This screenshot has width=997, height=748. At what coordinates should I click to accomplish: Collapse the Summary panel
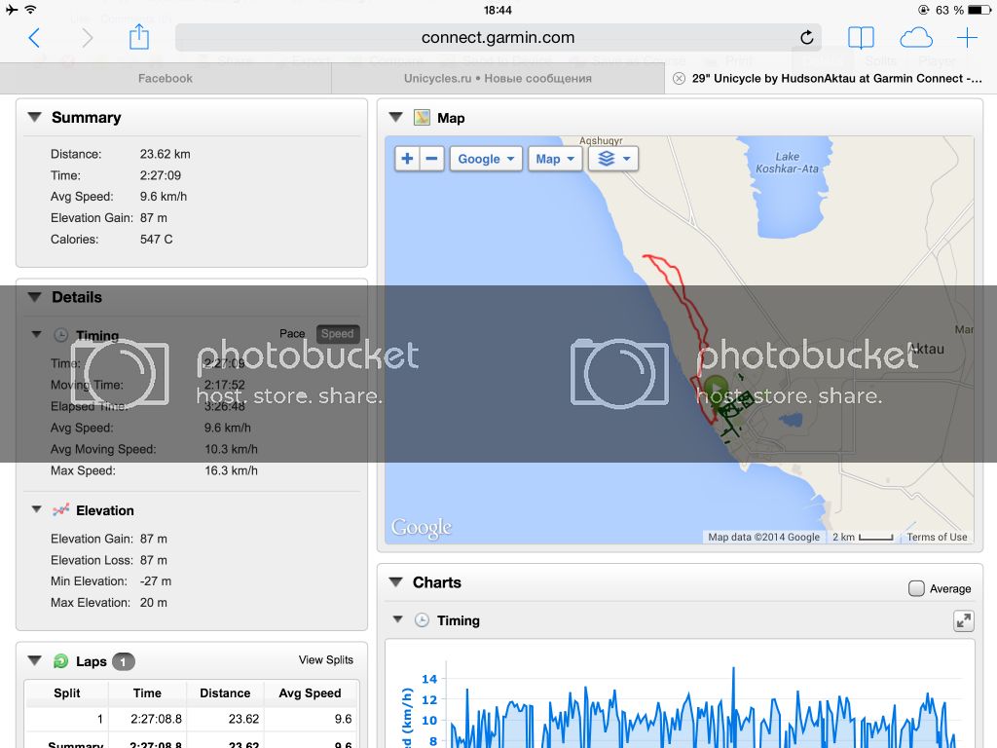pos(35,117)
